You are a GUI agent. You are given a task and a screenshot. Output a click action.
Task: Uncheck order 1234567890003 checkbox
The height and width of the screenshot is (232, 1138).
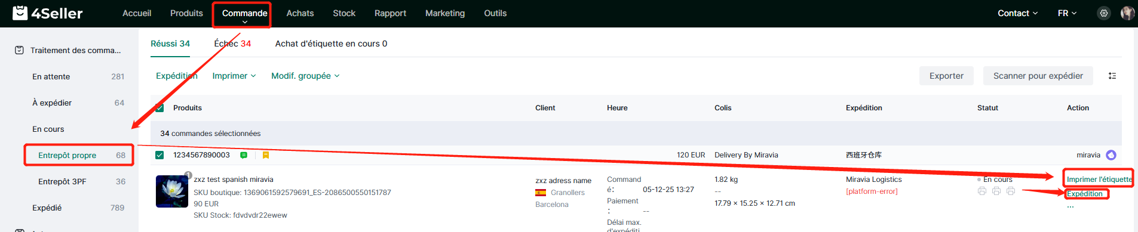tap(159, 155)
